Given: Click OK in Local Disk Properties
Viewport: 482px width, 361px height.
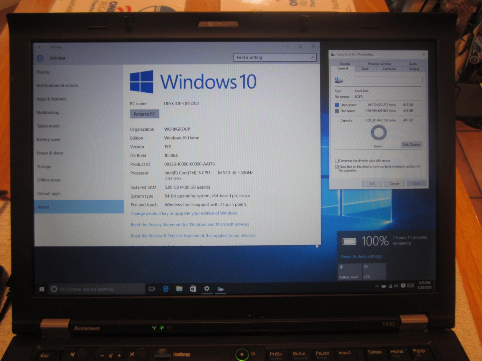Looking at the screenshot, I should 372,184.
